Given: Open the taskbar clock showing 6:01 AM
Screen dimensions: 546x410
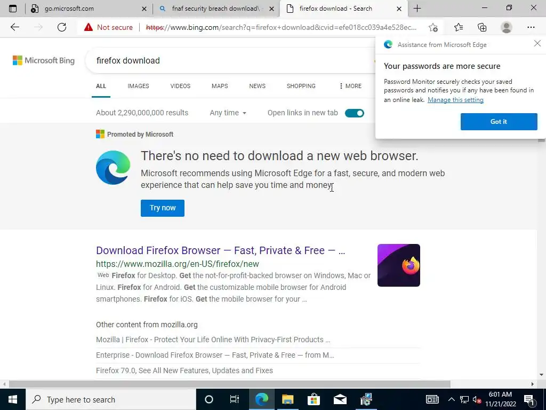Looking at the screenshot, I should pos(500,399).
